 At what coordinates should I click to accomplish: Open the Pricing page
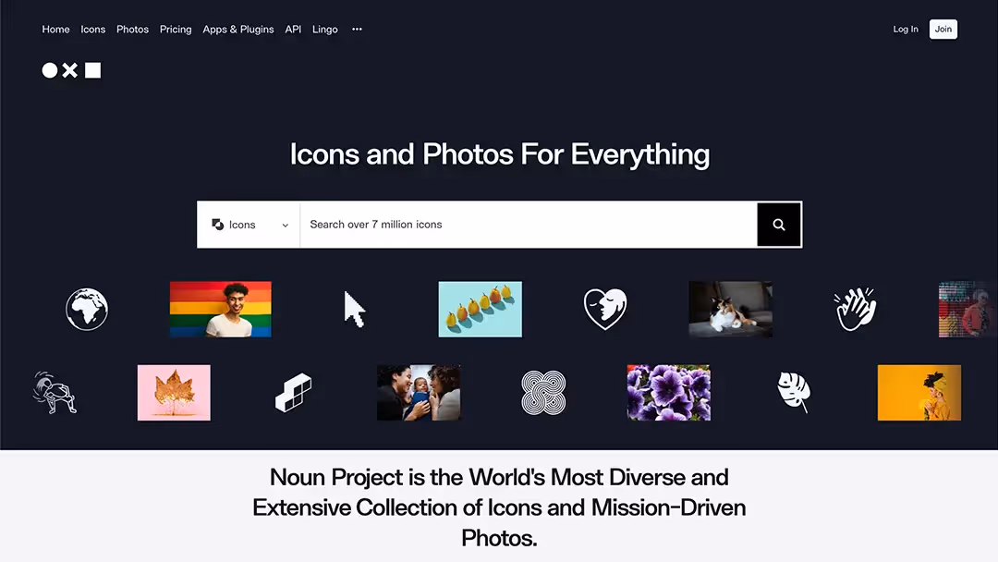click(176, 30)
